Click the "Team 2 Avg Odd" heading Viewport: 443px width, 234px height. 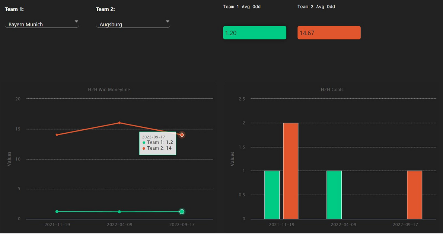[x=316, y=6]
